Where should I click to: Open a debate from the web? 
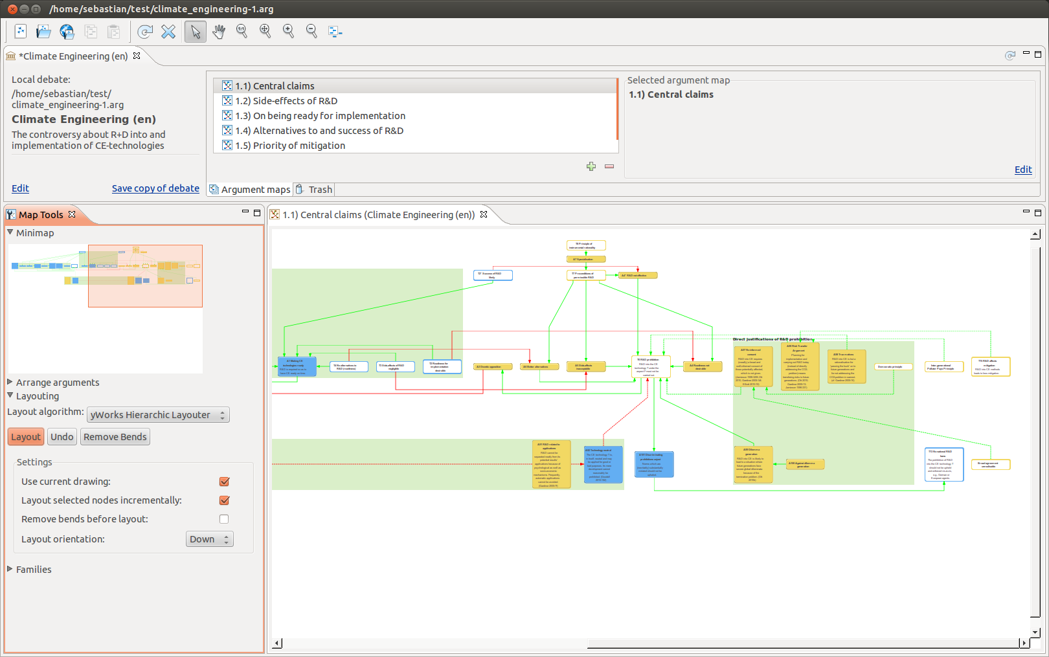coord(67,31)
